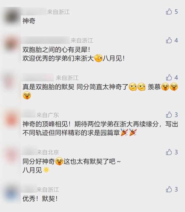
Task: Open red avatar of 广东 commenter
Action: coord(12,119)
